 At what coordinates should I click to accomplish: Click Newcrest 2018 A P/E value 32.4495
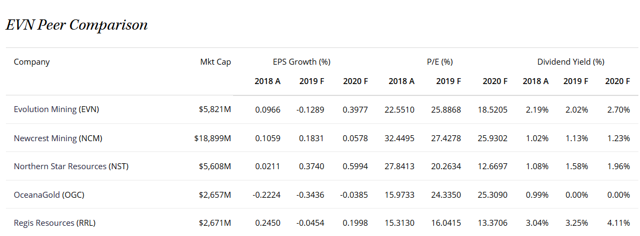pyautogui.click(x=399, y=138)
